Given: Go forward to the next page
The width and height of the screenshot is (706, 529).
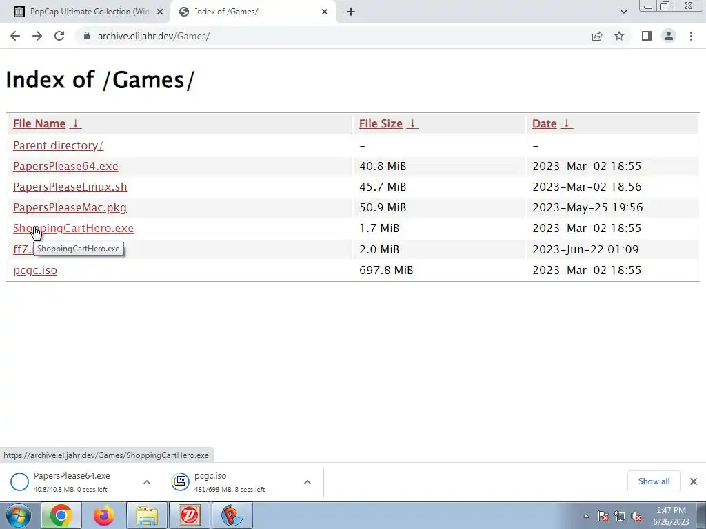Looking at the screenshot, I should 37,36.
